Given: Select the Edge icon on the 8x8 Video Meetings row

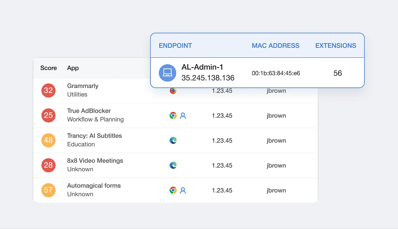Looking at the screenshot, I should point(173,165).
